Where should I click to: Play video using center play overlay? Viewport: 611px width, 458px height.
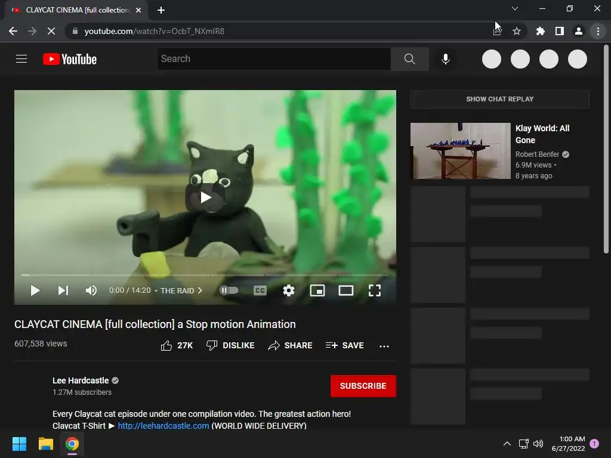tap(205, 197)
